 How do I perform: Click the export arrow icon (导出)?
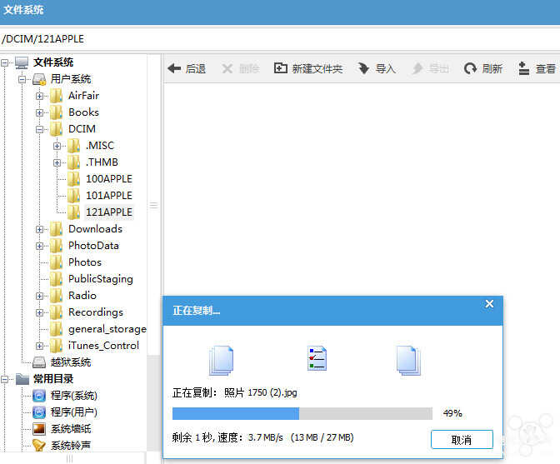click(417, 68)
